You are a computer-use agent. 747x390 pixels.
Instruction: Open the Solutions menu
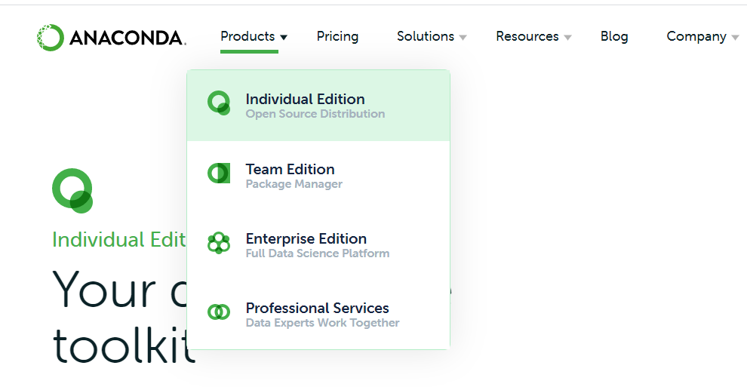[426, 36]
